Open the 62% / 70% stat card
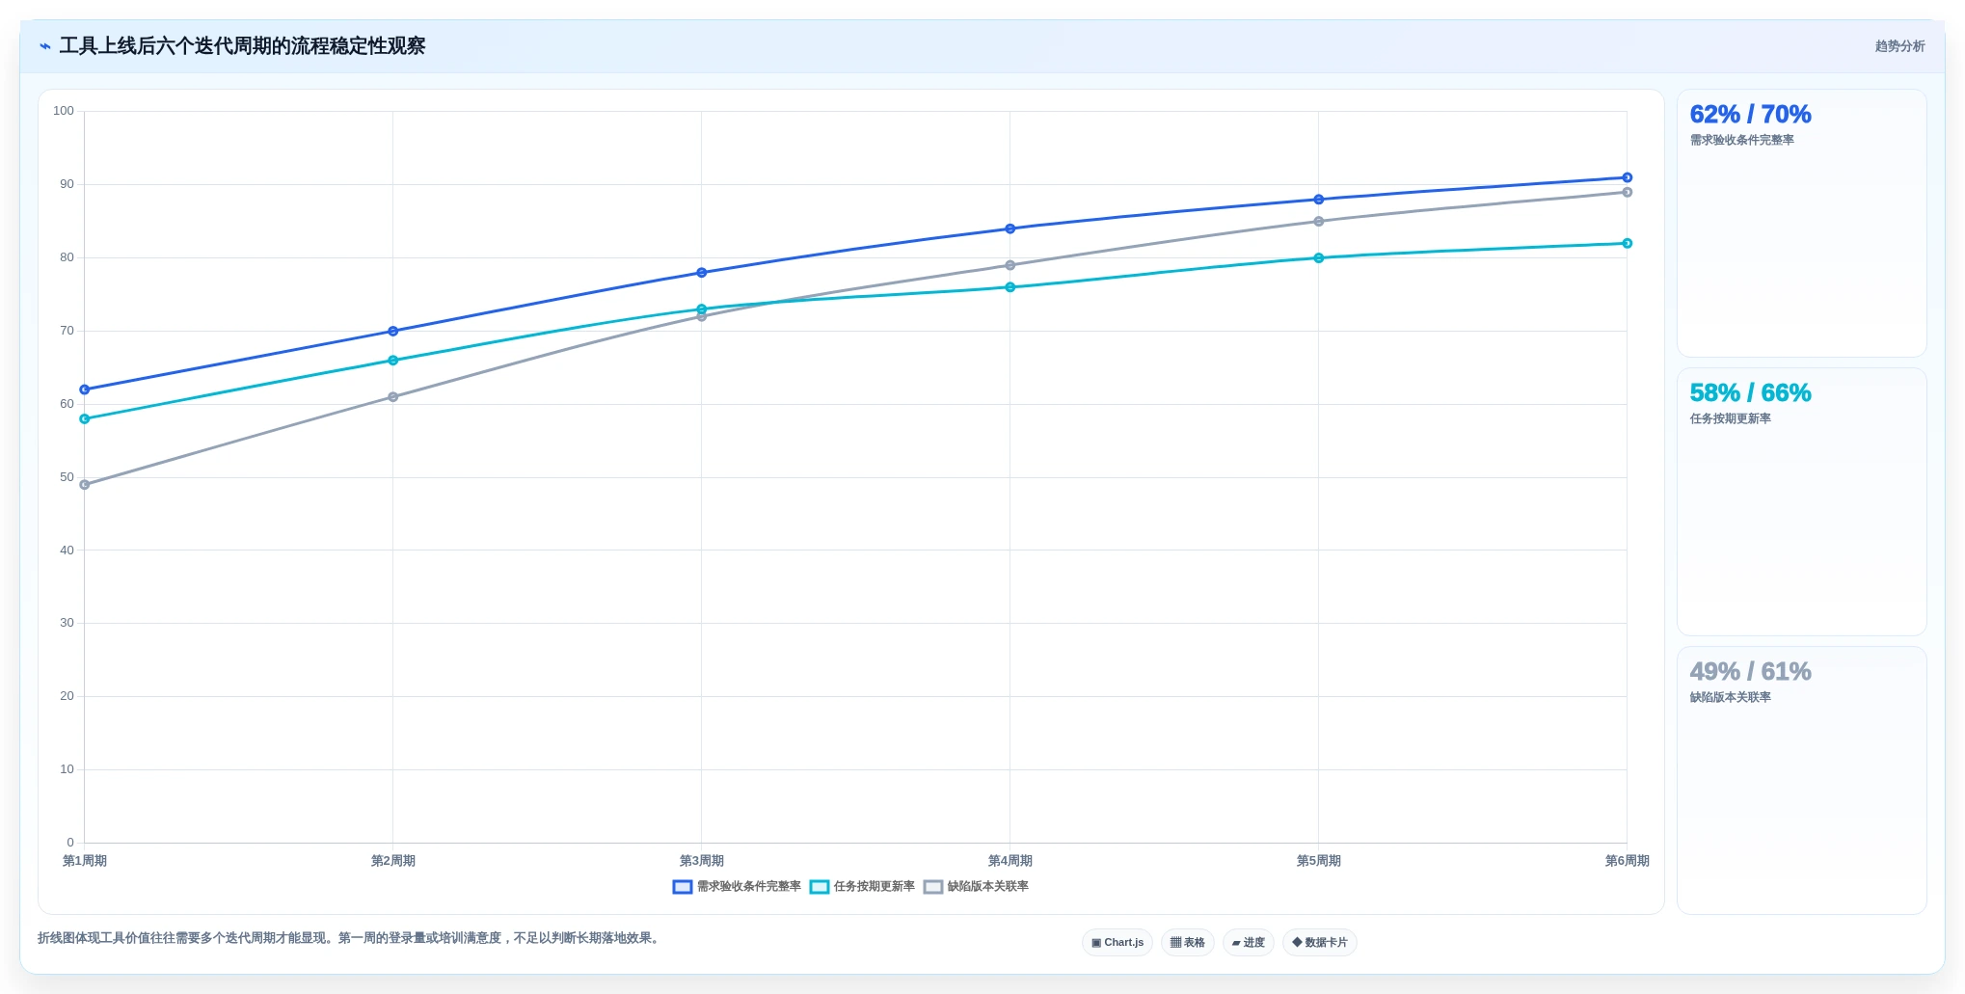The image size is (1965, 994). [1802, 224]
